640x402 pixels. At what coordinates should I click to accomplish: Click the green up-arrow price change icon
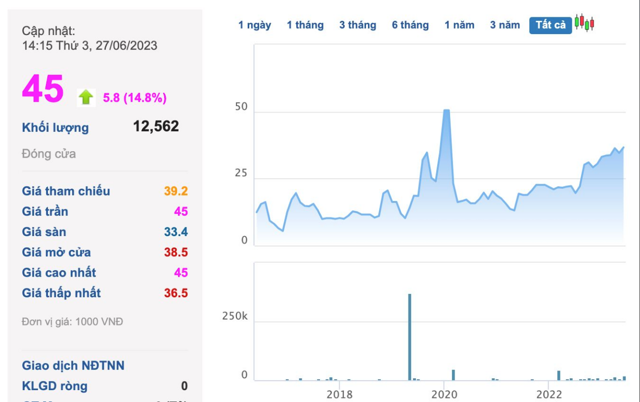(86, 97)
